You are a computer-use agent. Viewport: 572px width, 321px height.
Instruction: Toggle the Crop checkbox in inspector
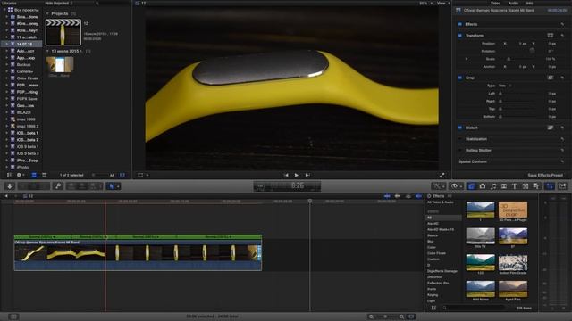pyautogui.click(x=460, y=78)
